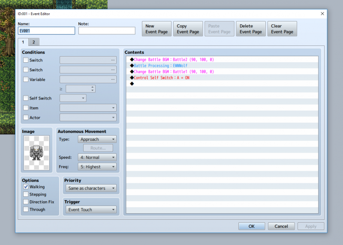Select Change Battle BGM : Battle1 command
Viewport: 343px width, 245px height.
point(222,72)
